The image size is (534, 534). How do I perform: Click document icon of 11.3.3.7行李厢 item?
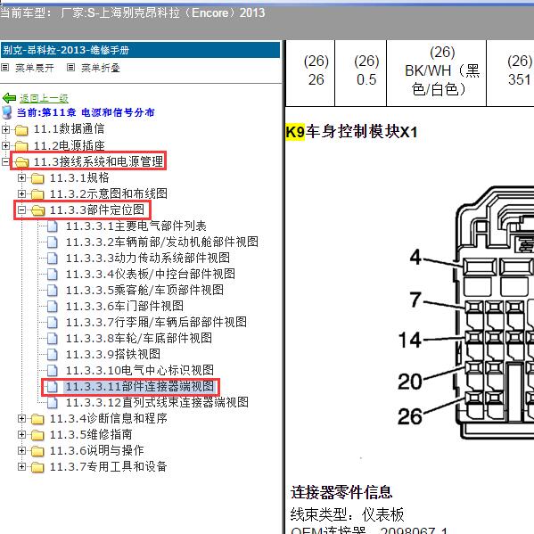click(52, 322)
